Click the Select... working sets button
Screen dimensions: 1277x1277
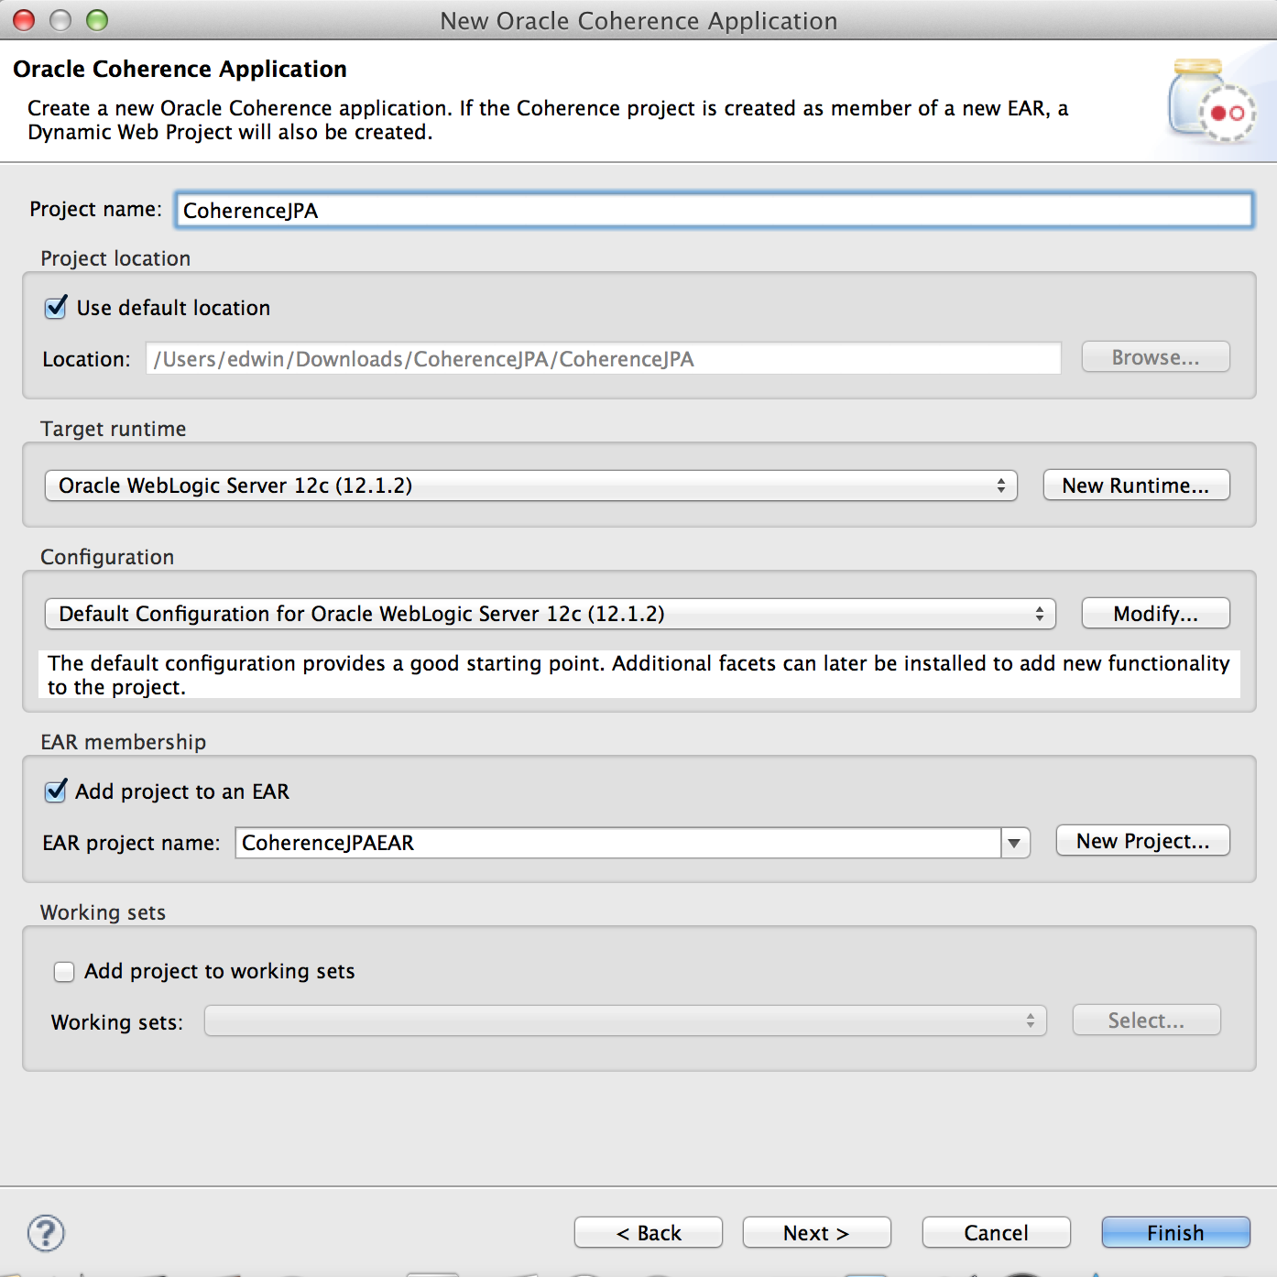pos(1146,1021)
